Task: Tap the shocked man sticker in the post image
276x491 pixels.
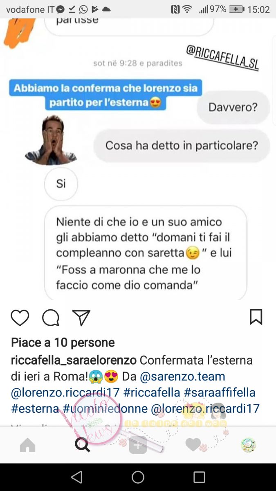Action: 51,140
